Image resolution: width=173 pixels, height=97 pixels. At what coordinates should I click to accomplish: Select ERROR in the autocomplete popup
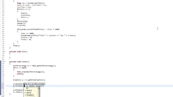pyautogui.click(x=29, y=93)
